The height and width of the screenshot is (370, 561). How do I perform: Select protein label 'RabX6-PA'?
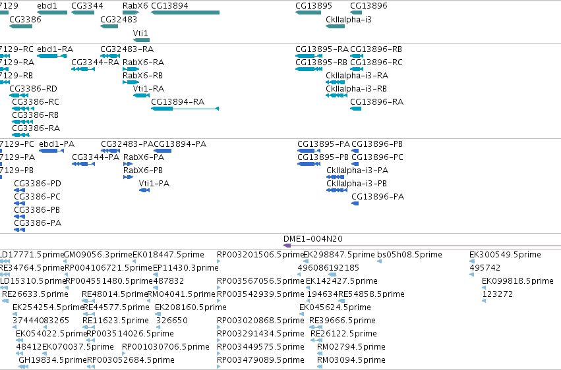[144, 157]
